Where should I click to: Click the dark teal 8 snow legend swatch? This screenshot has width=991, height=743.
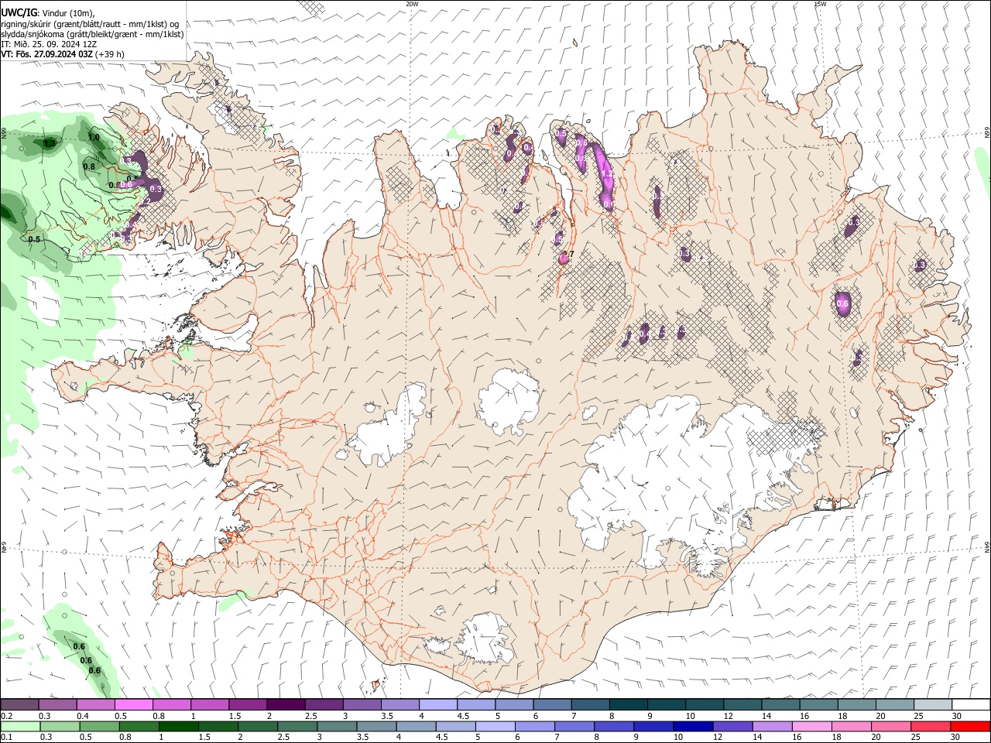pyautogui.click(x=628, y=704)
